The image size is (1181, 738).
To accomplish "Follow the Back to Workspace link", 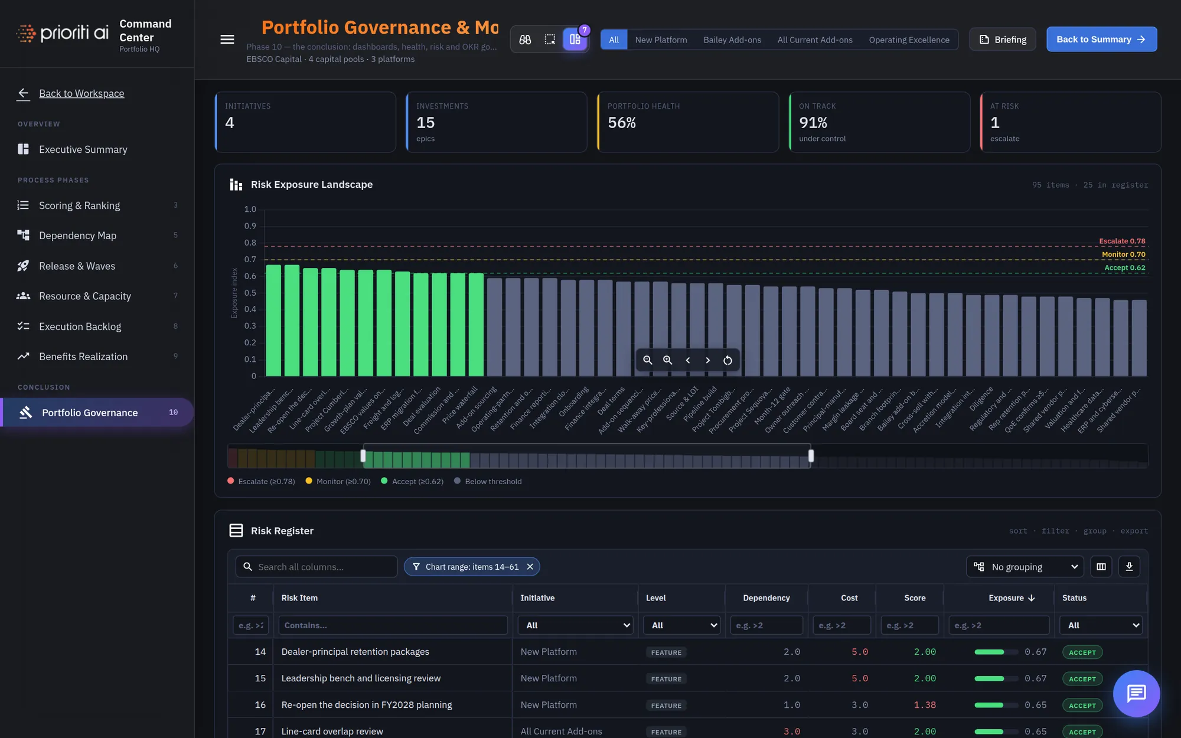I will point(81,93).
